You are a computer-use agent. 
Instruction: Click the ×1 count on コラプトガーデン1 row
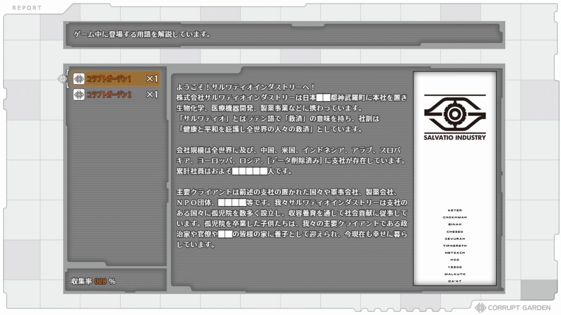pyautogui.click(x=152, y=79)
